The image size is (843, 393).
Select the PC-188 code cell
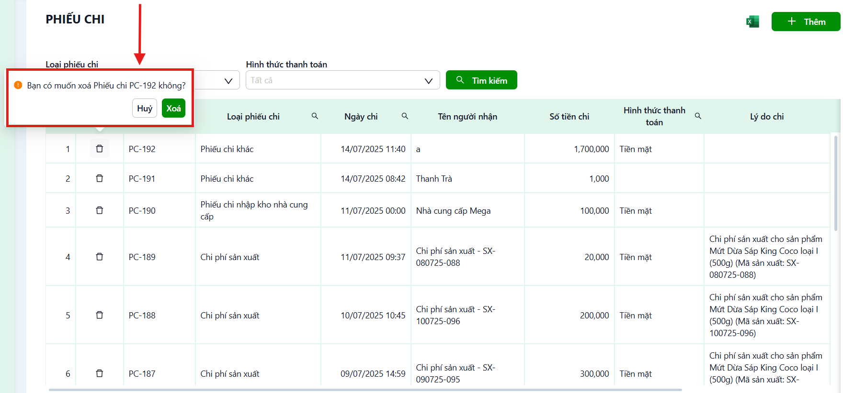click(x=159, y=315)
